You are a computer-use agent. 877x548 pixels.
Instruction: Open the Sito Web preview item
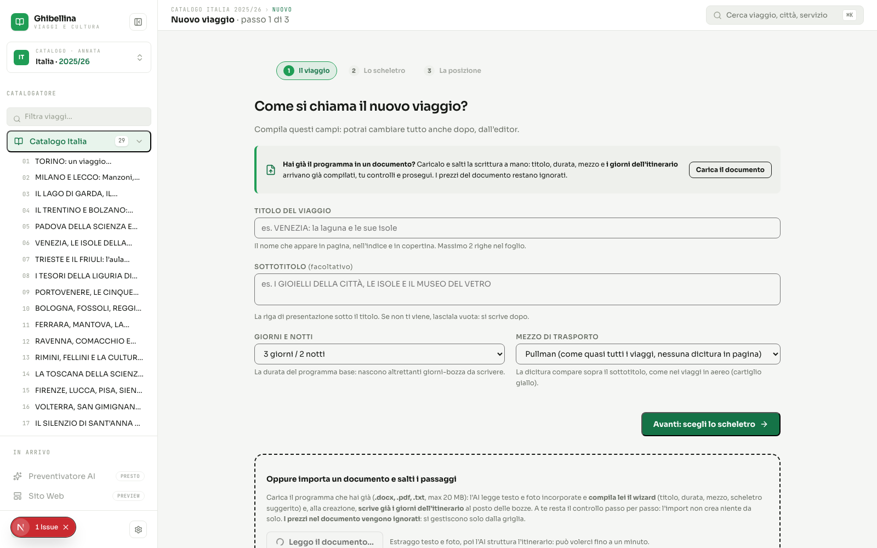coord(79,496)
